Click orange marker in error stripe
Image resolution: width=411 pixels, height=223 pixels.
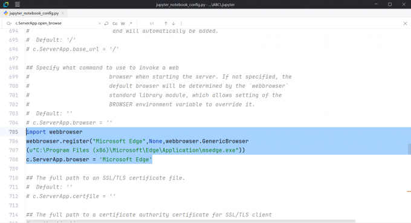pyautogui.click(x=409, y=192)
